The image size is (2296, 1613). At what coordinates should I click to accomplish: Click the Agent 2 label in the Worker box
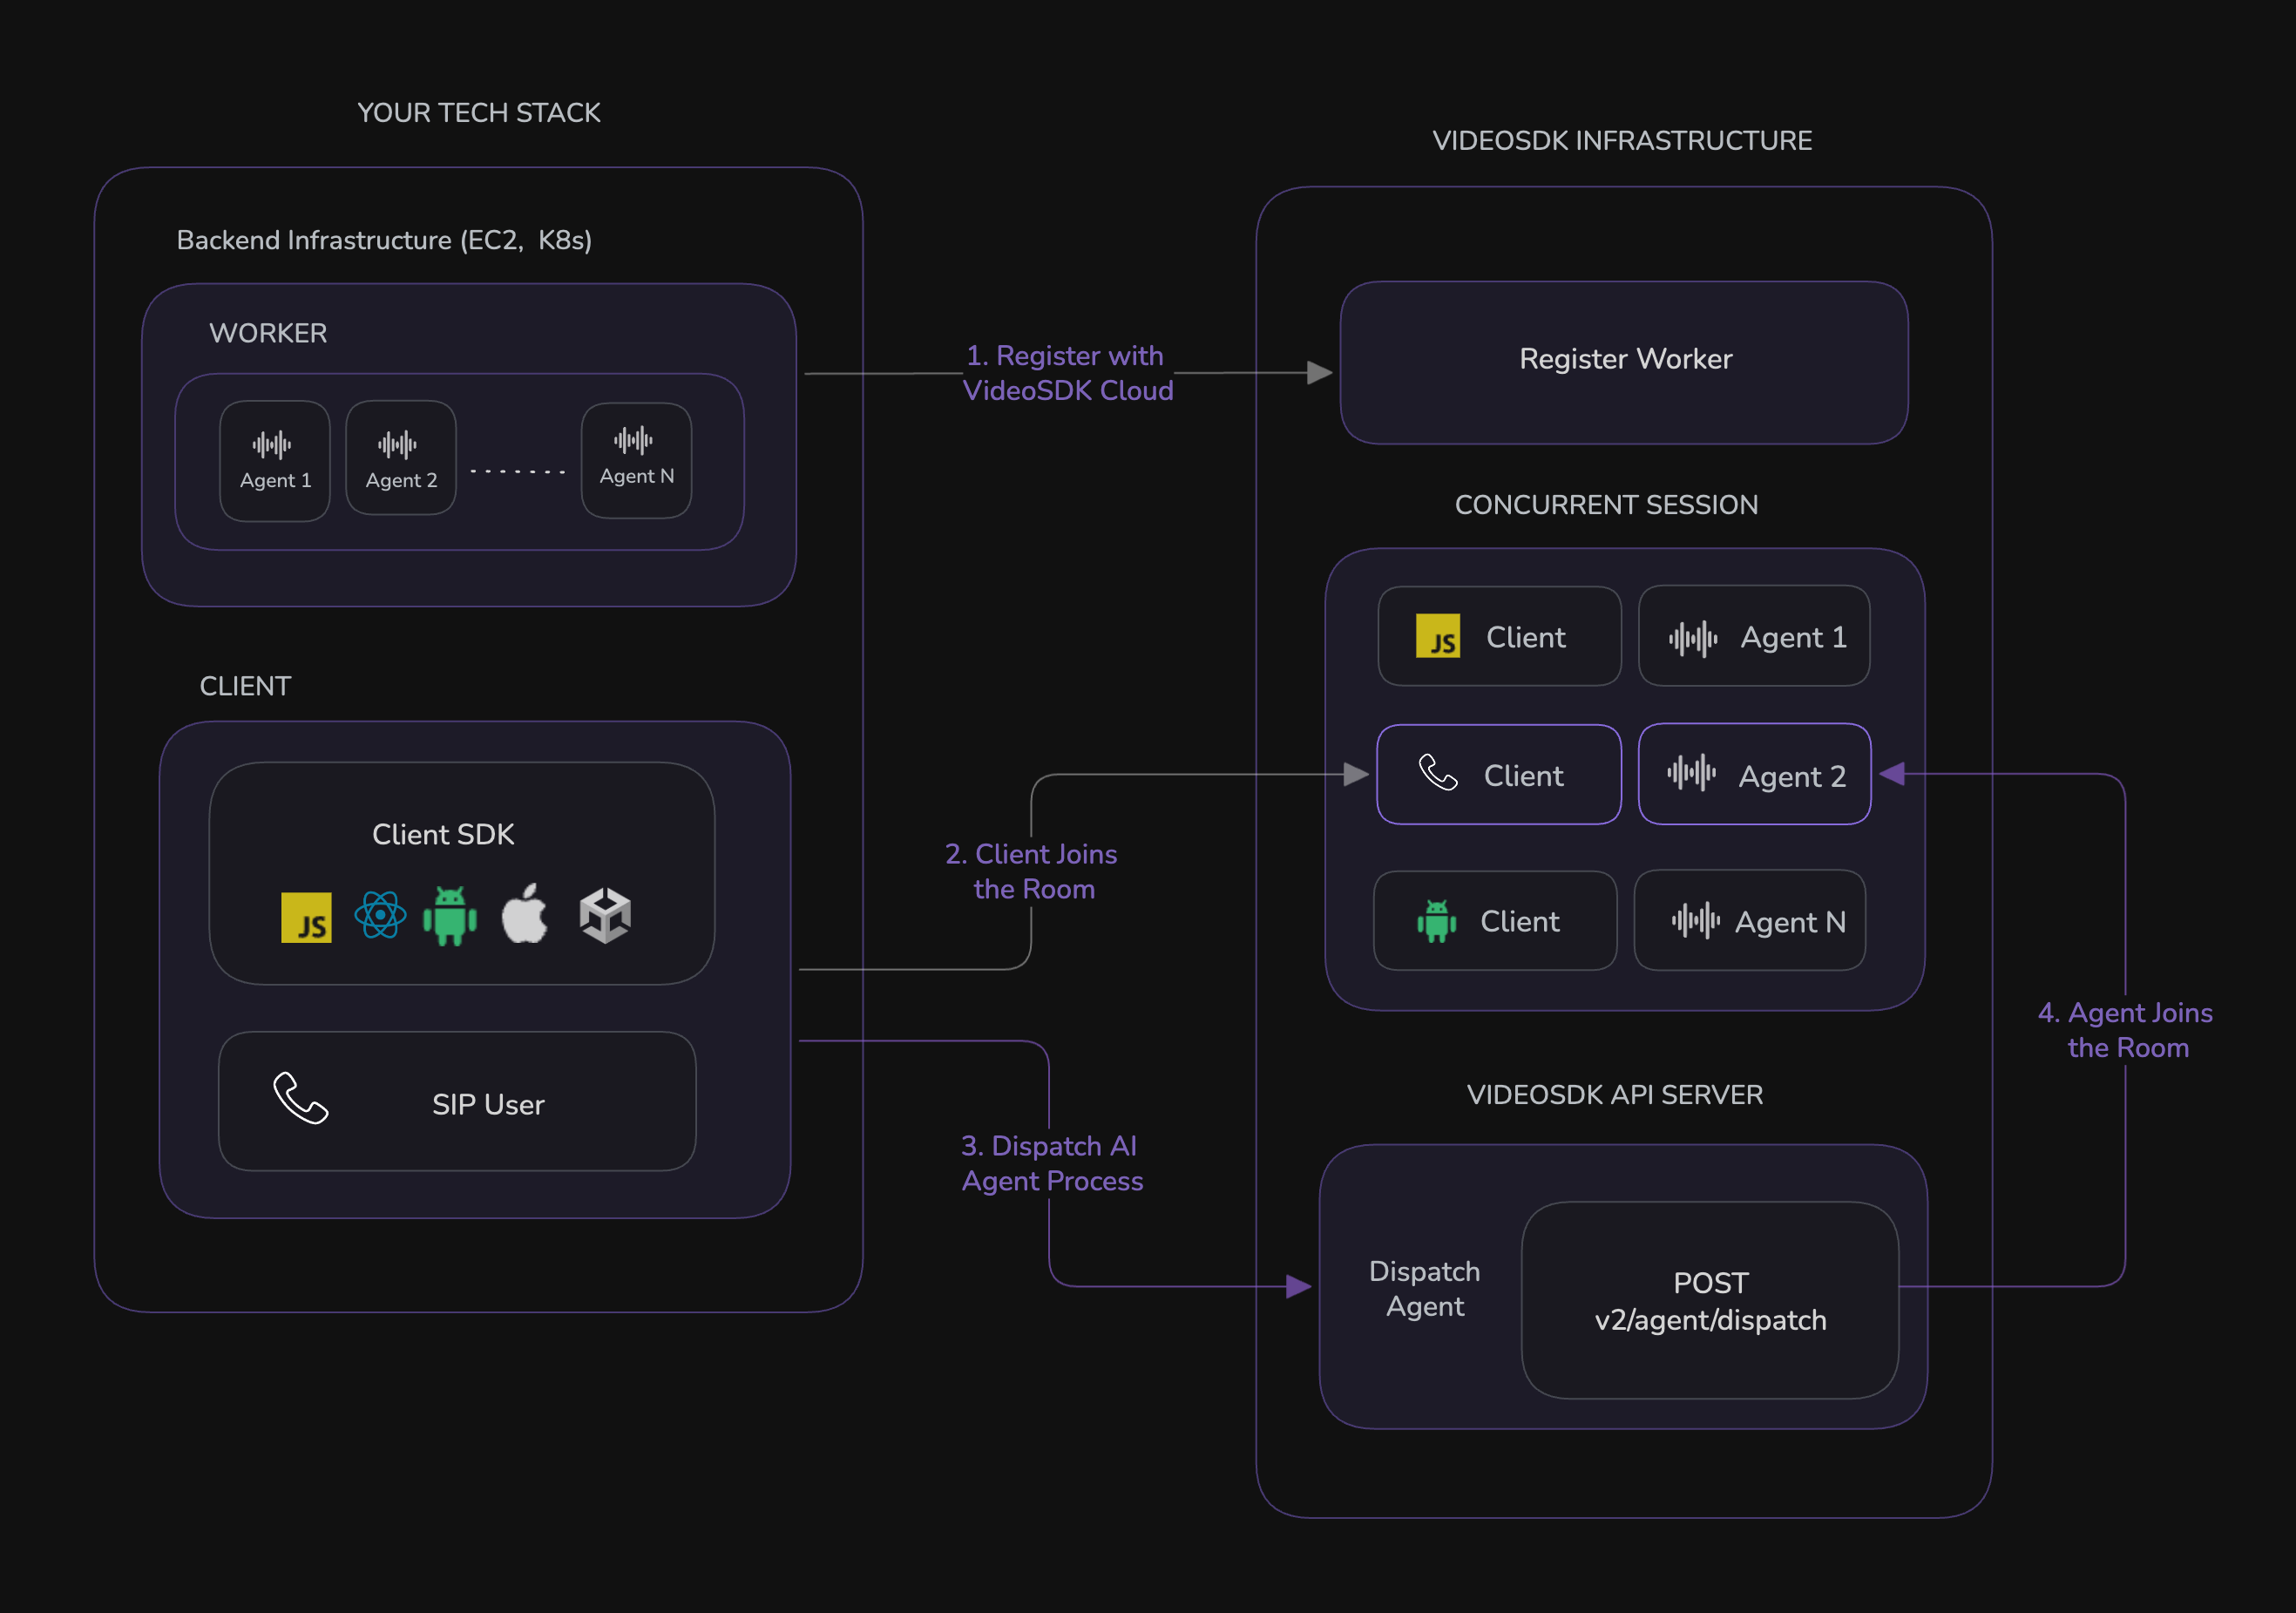click(x=402, y=480)
